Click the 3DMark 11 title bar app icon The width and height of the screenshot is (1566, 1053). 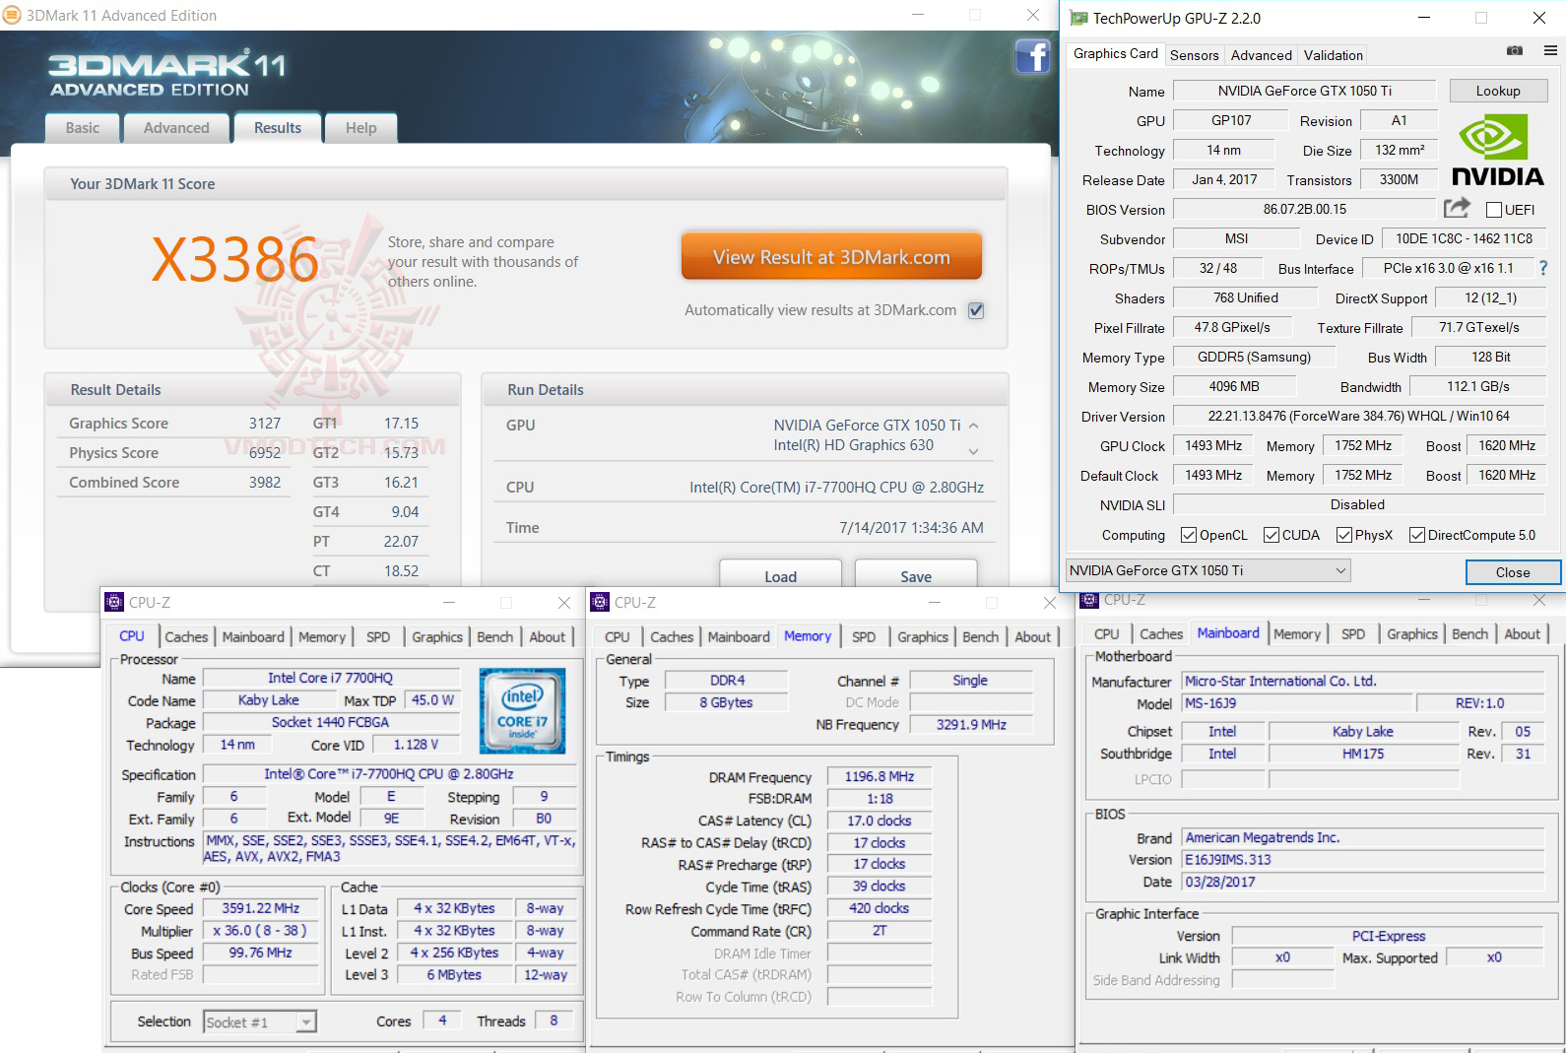(12, 15)
